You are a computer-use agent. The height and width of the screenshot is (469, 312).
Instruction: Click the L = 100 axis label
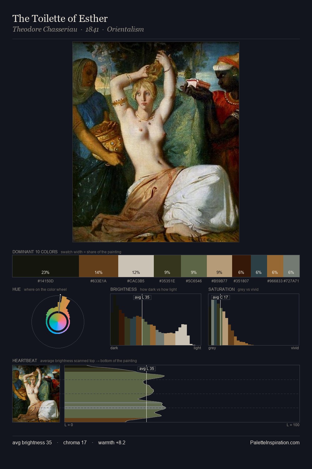[293, 425]
